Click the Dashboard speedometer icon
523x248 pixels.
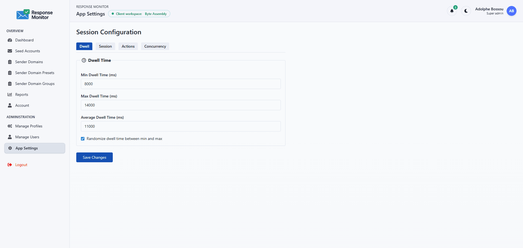[x=10, y=40]
